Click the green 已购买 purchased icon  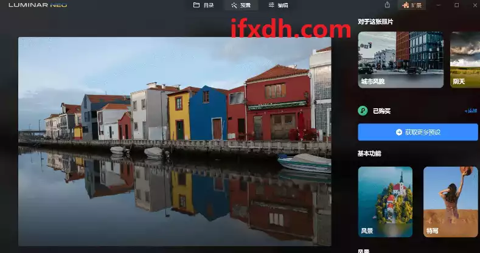pyautogui.click(x=363, y=111)
